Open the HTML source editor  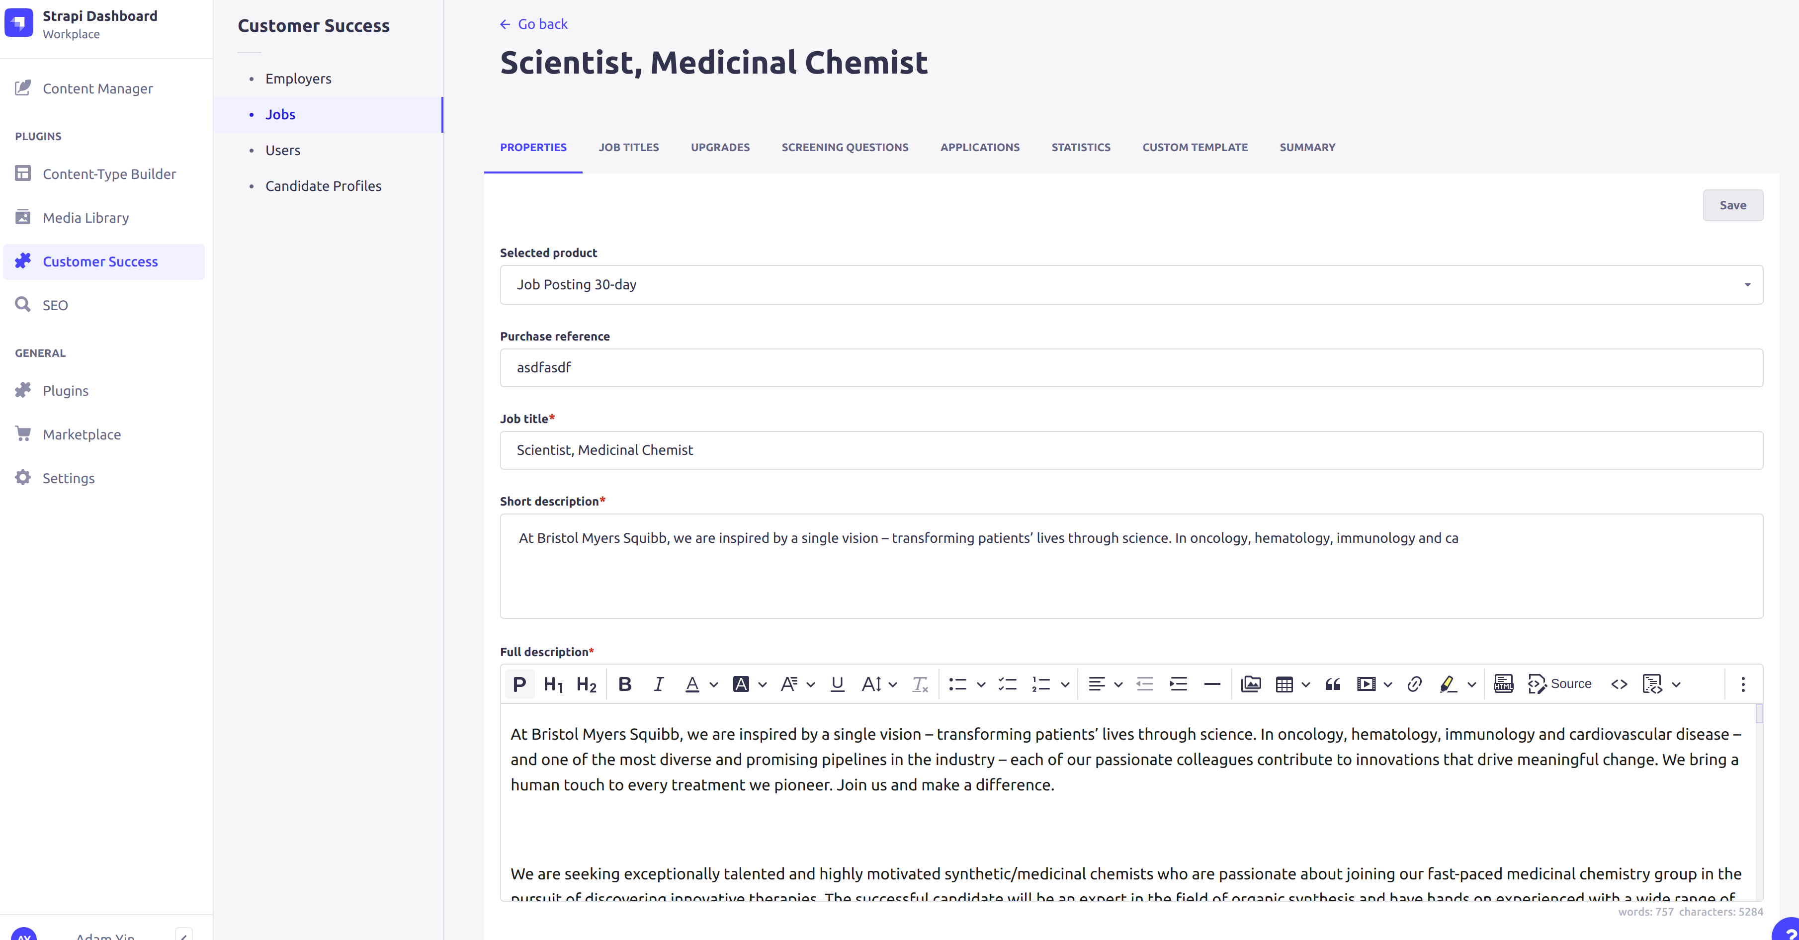(x=1559, y=684)
